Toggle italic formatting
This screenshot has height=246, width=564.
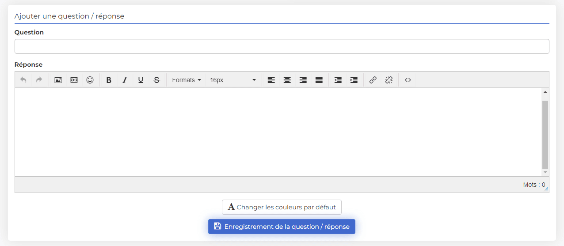point(125,80)
